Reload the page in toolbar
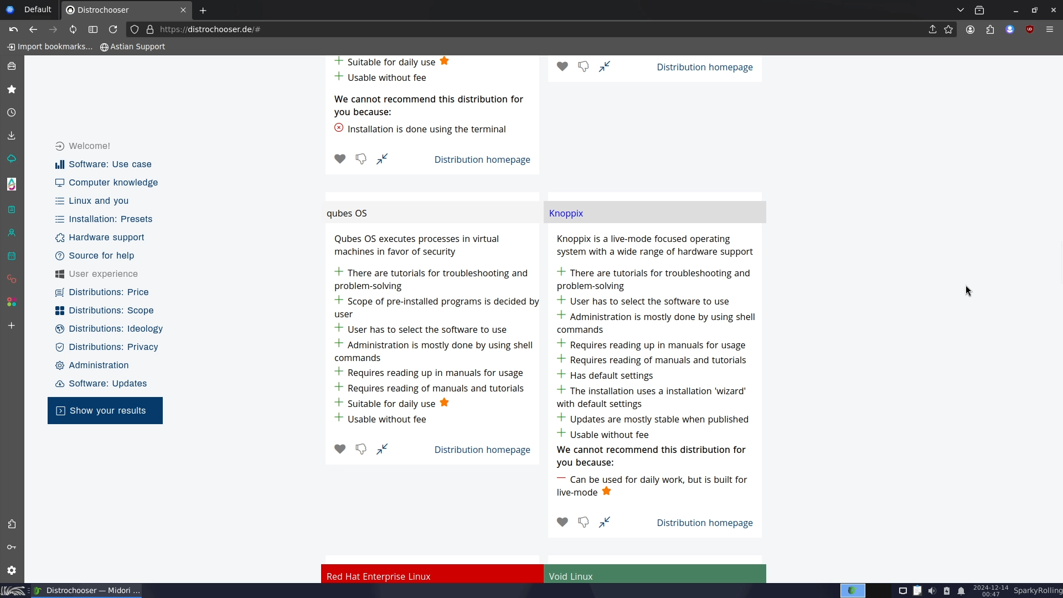The height and width of the screenshot is (598, 1063). coord(113,29)
